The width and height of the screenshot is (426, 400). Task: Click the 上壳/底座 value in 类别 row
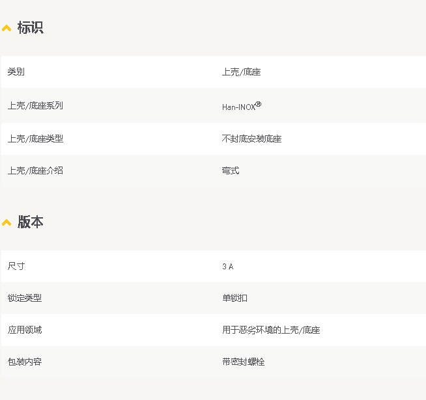click(x=241, y=72)
